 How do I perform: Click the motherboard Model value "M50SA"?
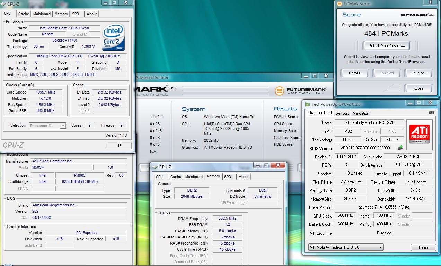[62, 168]
